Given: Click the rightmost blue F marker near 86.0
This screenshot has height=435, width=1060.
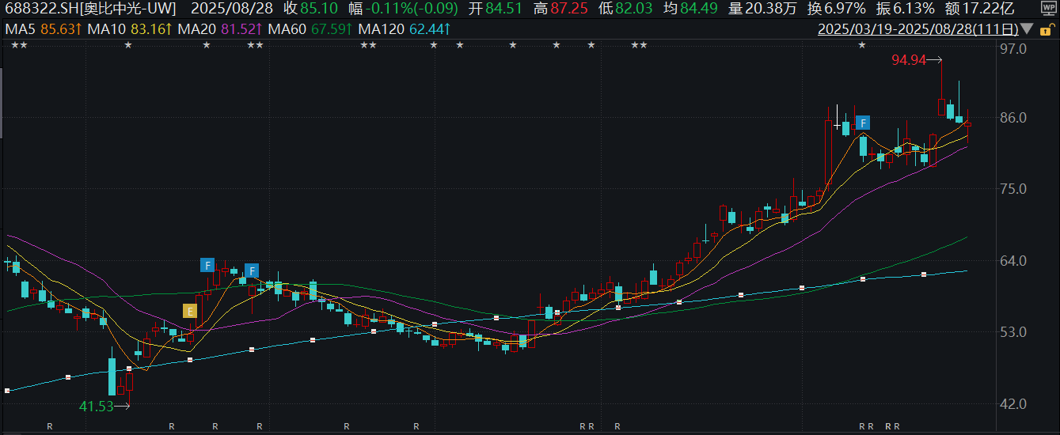Looking at the screenshot, I should pyautogui.click(x=863, y=123).
